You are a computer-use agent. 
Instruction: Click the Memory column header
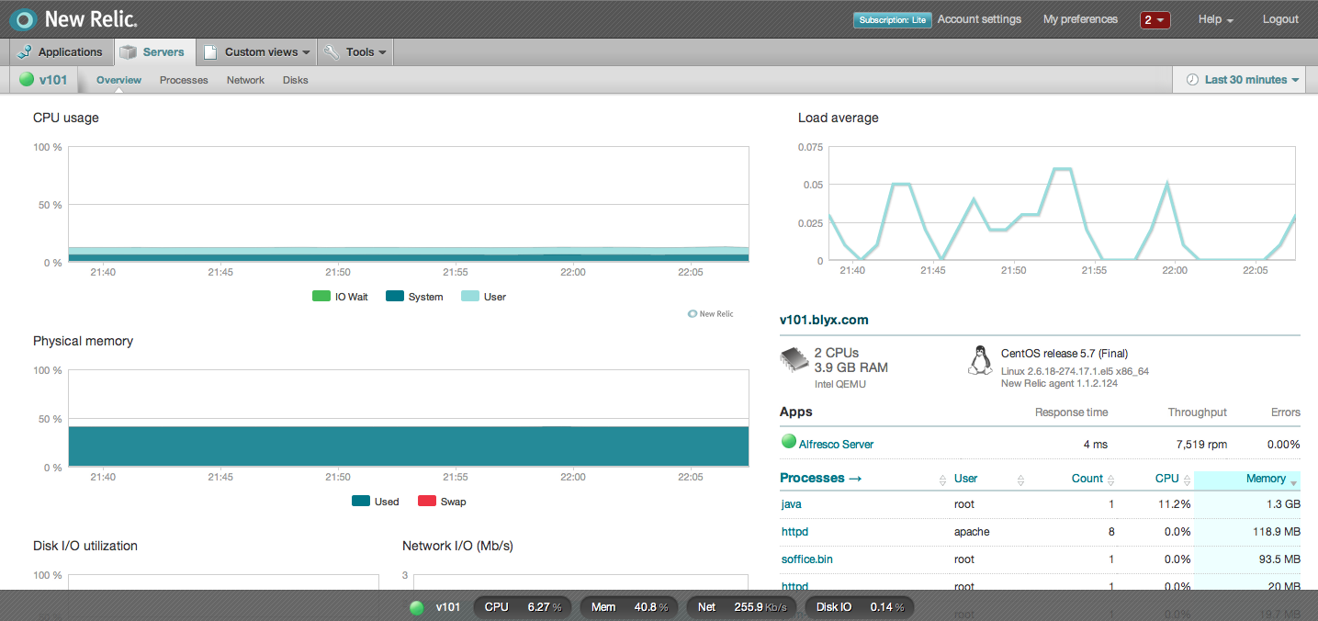[x=1247, y=479]
